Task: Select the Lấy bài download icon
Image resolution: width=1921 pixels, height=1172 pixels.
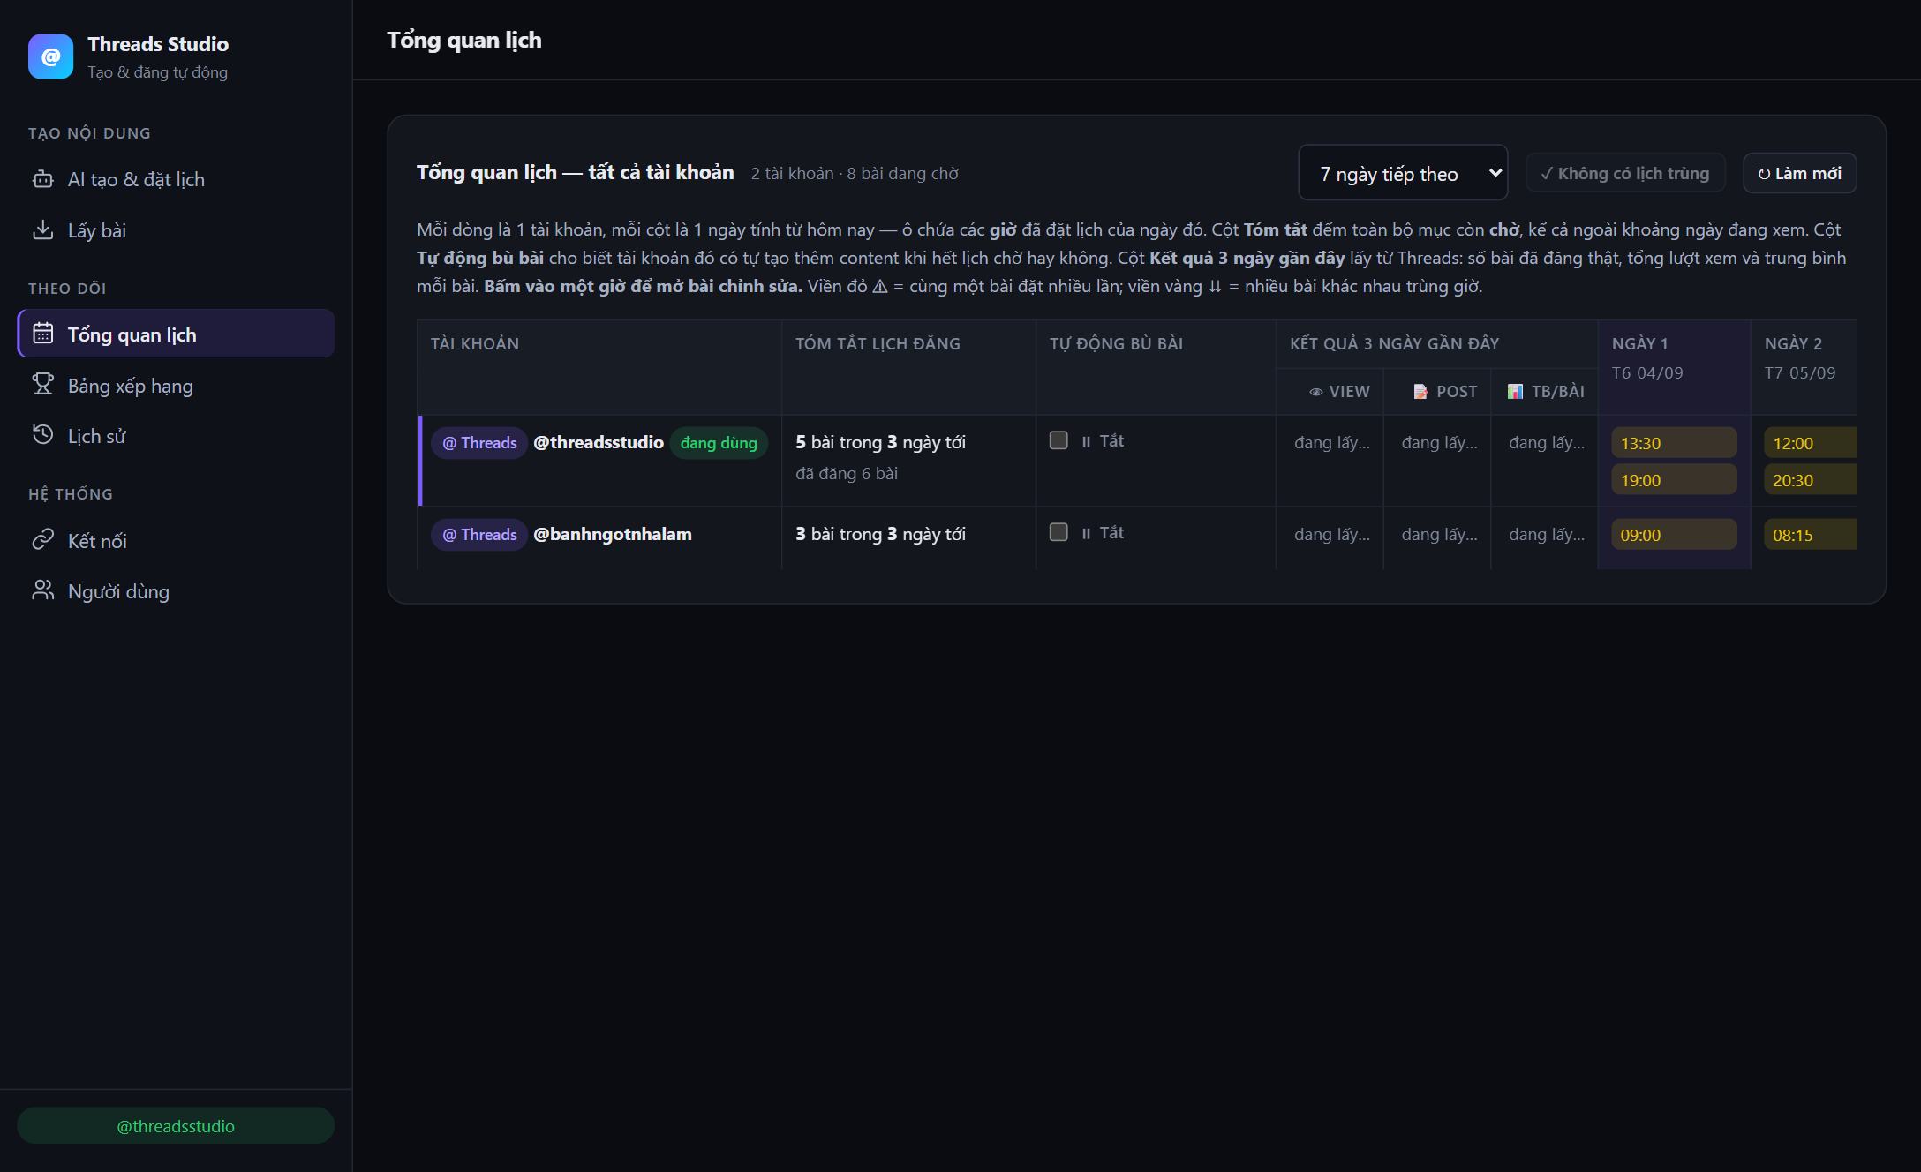Action: [x=42, y=230]
